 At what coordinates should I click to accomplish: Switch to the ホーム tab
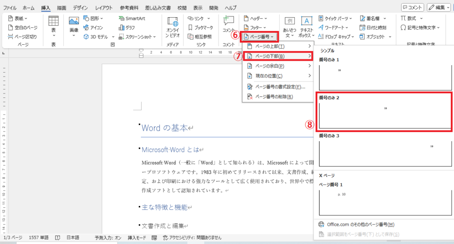coord(28,8)
